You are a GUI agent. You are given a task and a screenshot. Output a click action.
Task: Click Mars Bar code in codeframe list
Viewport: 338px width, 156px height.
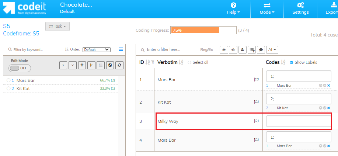25,80
